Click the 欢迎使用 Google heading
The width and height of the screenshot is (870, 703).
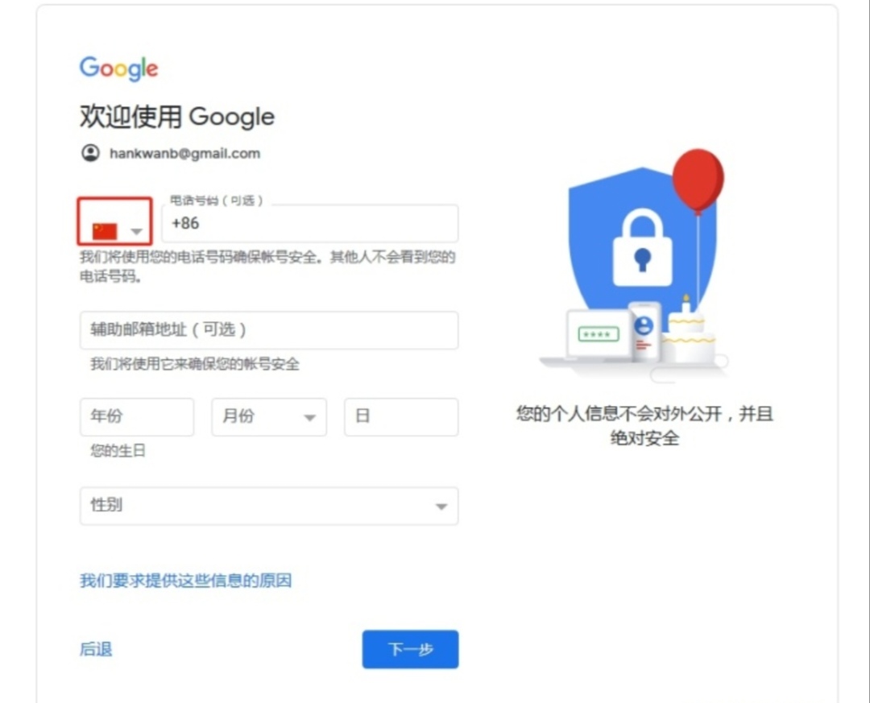point(177,117)
